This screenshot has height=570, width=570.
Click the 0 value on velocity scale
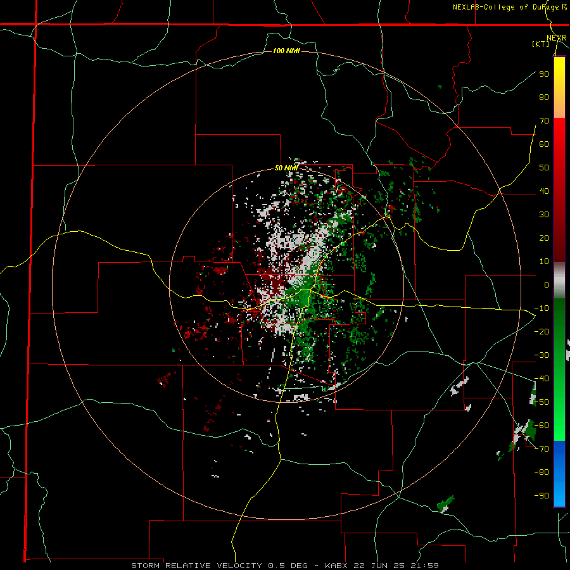pos(547,284)
